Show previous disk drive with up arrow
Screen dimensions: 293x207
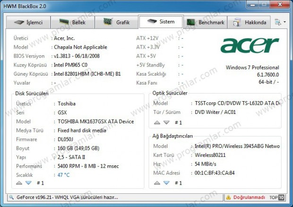coord(19,183)
